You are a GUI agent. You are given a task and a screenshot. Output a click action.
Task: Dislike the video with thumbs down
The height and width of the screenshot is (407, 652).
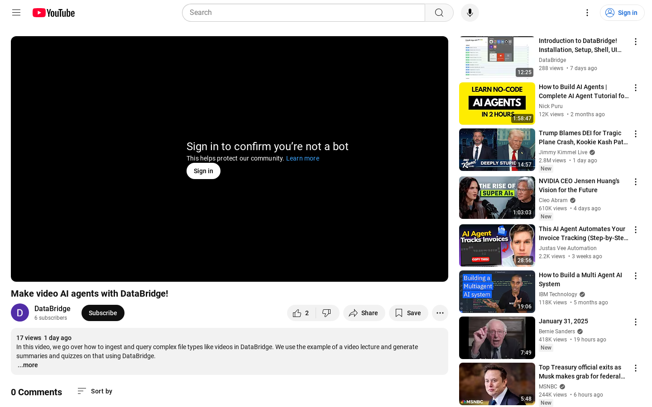tap(327, 313)
